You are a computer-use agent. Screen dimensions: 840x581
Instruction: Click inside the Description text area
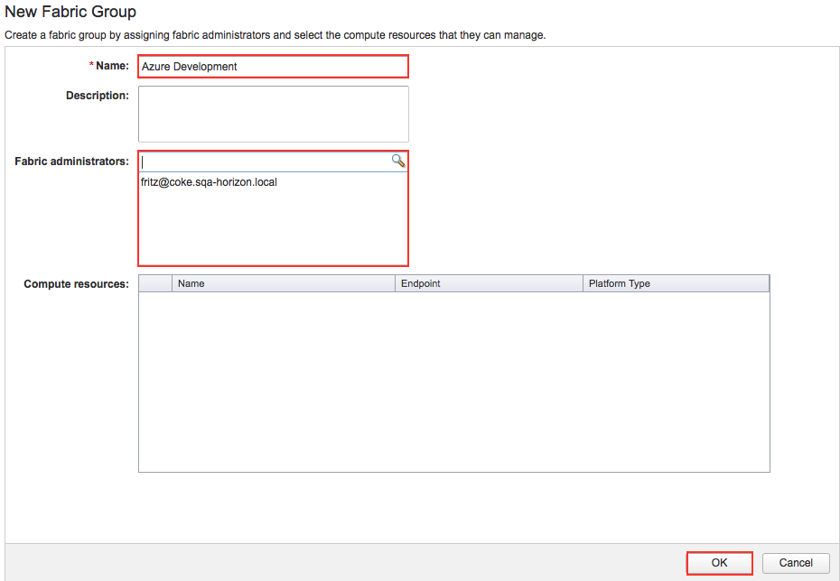click(x=273, y=114)
